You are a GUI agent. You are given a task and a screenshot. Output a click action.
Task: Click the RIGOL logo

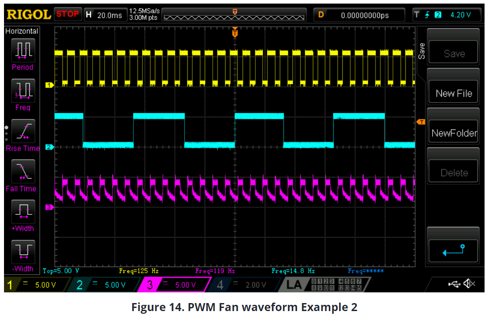click(x=28, y=15)
